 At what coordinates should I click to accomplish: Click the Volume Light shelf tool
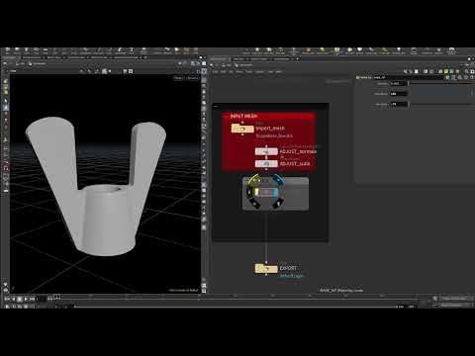tap(309, 51)
